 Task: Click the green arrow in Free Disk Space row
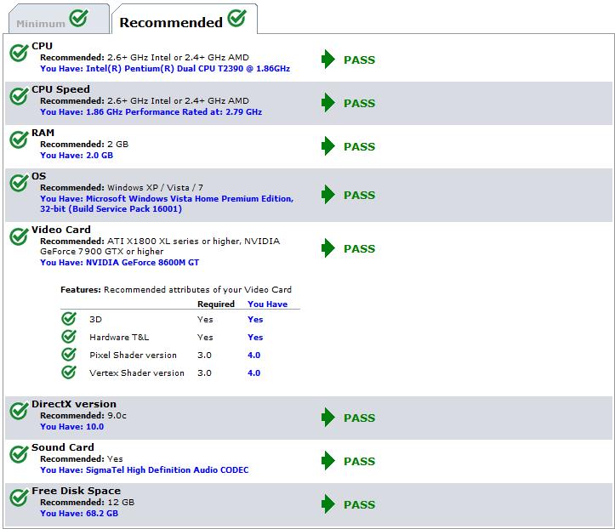click(327, 504)
